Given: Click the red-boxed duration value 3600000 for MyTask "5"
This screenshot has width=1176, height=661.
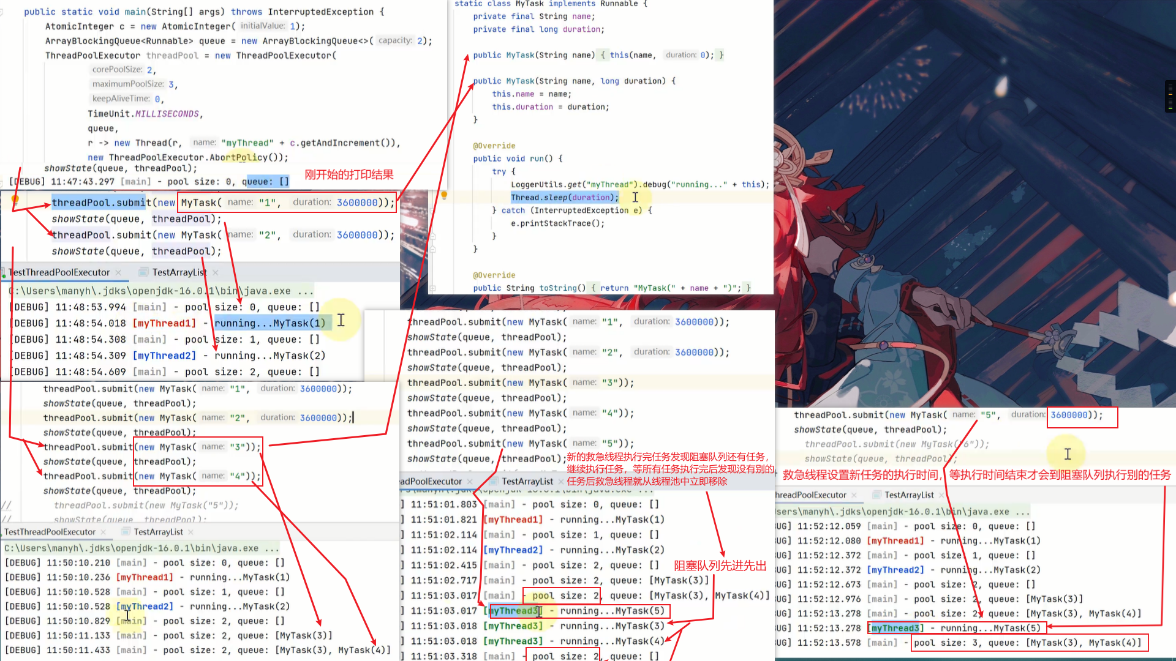Looking at the screenshot, I should point(1069,415).
